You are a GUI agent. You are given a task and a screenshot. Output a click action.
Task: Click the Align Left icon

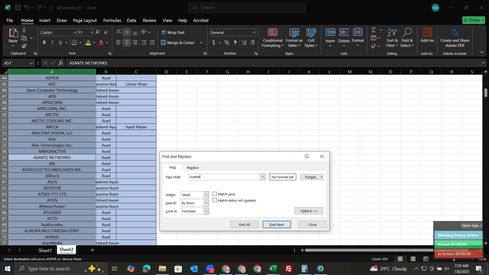coord(119,43)
